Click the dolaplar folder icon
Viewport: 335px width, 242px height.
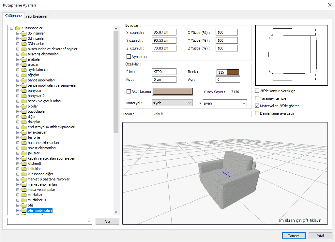(24, 122)
